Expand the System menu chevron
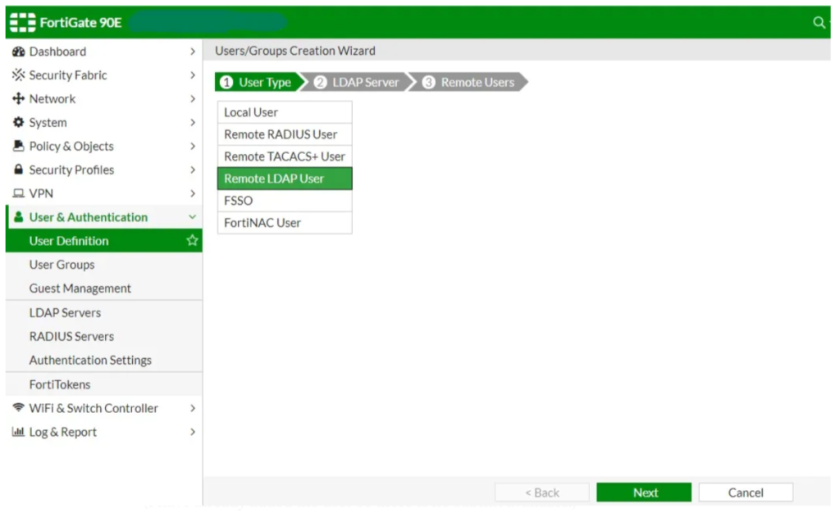 [192, 122]
